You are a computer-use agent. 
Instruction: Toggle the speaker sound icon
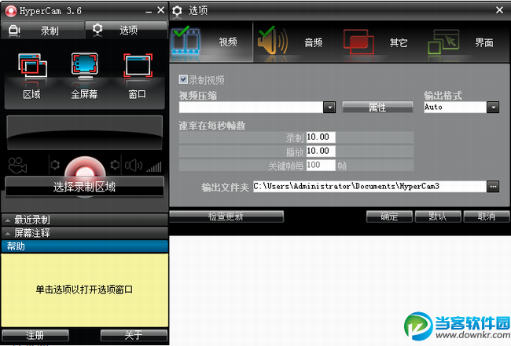pos(134,166)
